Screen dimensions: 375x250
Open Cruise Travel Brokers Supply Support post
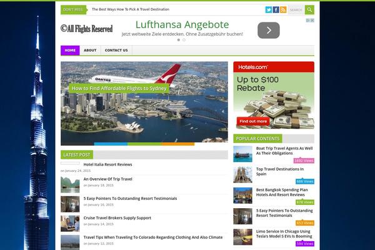(117, 218)
